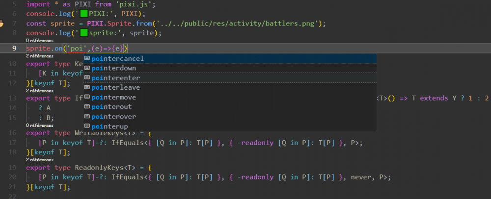Click enum icon beside pointerenter
The height and width of the screenshot is (199, 491).
point(87,78)
